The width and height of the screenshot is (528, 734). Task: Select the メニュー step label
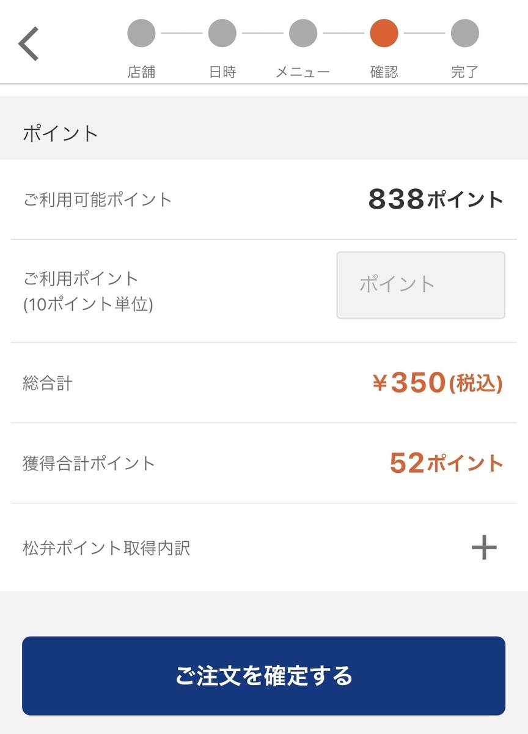click(x=303, y=72)
